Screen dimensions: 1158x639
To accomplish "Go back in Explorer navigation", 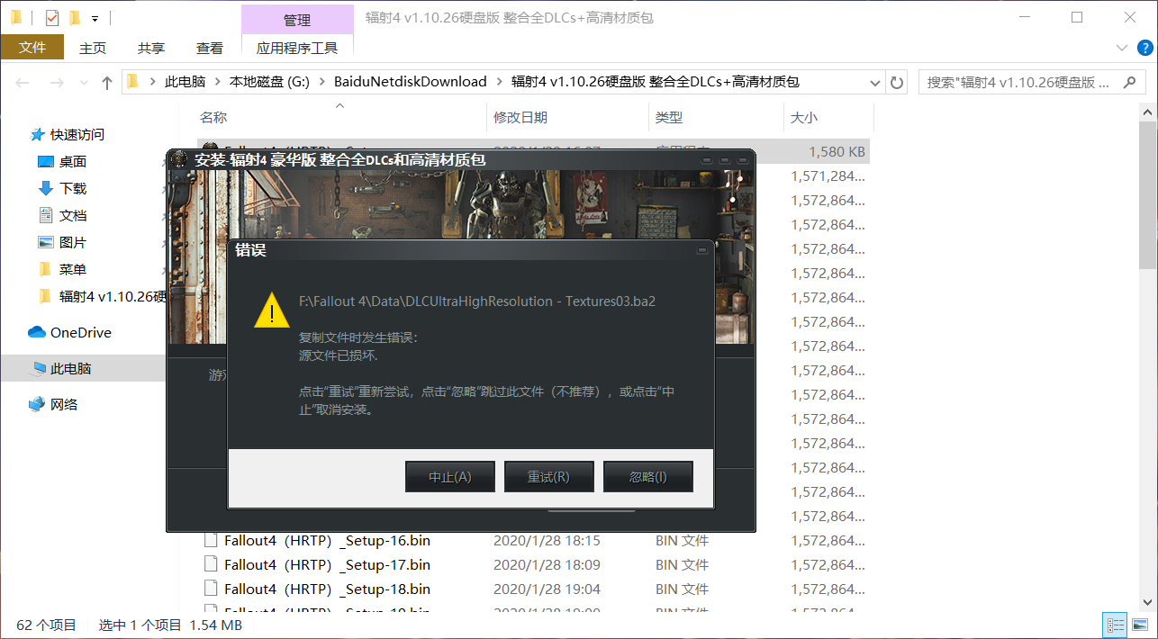I will (x=23, y=83).
